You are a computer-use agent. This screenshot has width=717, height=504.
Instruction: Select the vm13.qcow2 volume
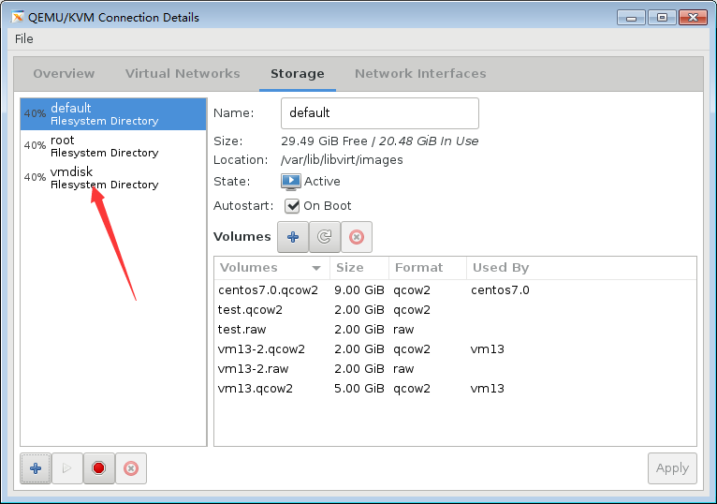455,389
